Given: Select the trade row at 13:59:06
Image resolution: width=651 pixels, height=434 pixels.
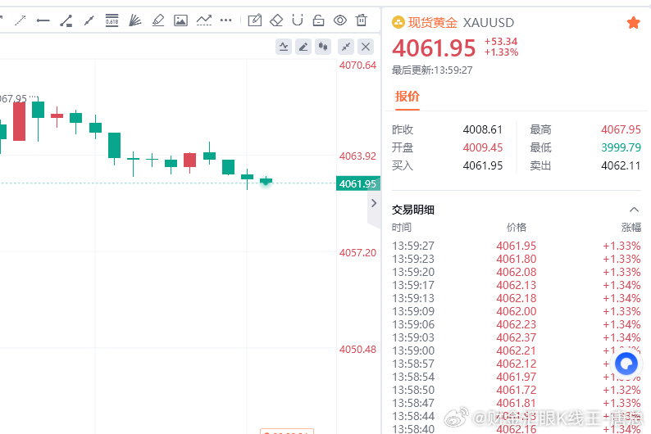Looking at the screenshot, I should [x=517, y=324].
